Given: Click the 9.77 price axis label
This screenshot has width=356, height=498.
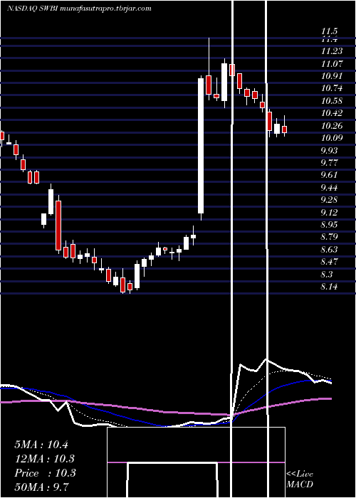Looking at the screenshot, I should tap(329, 163).
